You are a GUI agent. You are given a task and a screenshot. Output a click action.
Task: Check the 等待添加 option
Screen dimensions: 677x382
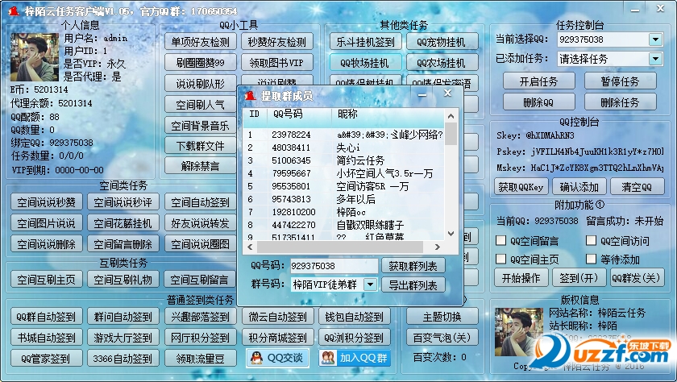click(x=592, y=259)
